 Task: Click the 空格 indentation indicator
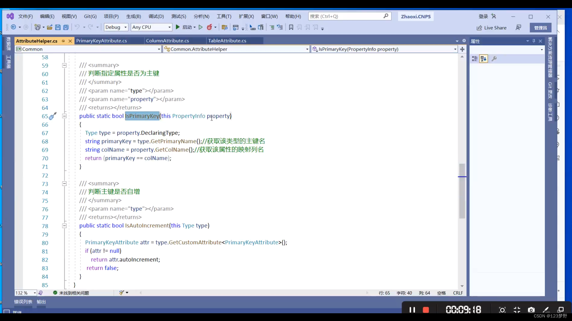coord(442,293)
